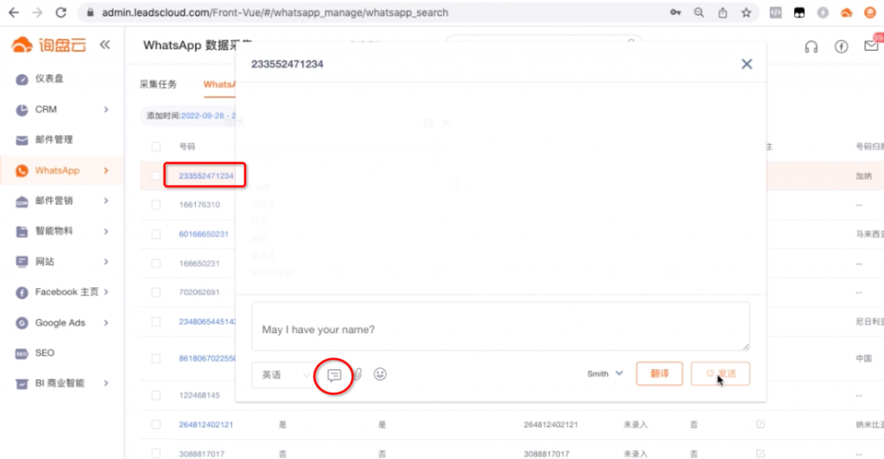Collapse the sidebar with double-chevron icon

[104, 45]
